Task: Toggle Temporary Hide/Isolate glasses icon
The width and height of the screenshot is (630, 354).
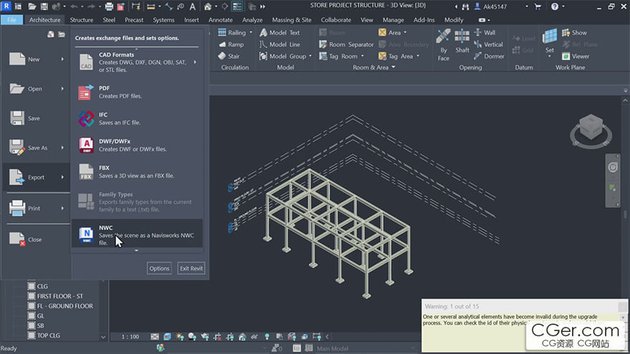Action: [254, 337]
